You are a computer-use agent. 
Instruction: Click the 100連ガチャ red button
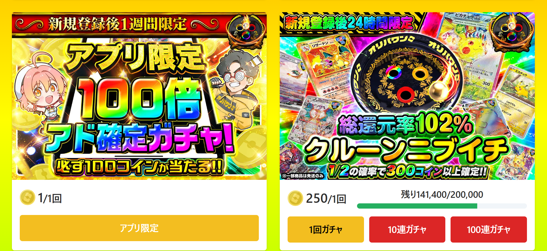point(489,230)
